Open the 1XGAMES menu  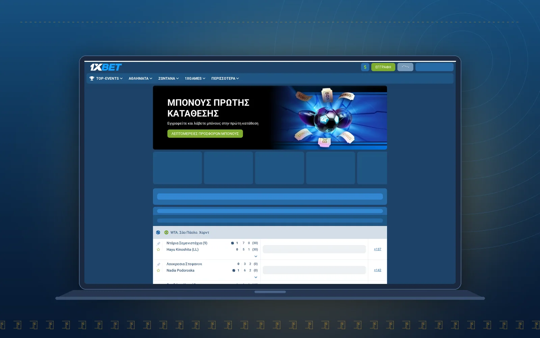(195, 78)
